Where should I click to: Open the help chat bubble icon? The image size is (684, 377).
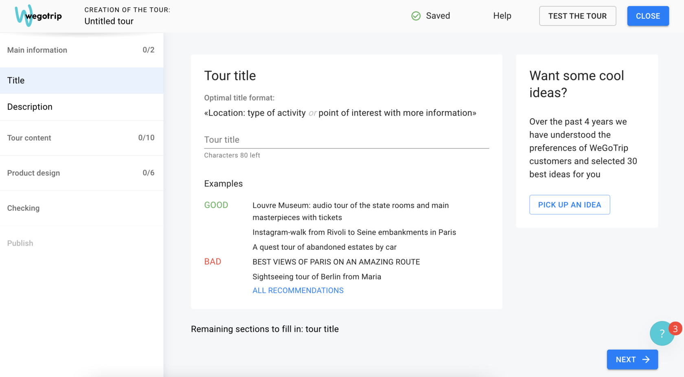point(661,334)
